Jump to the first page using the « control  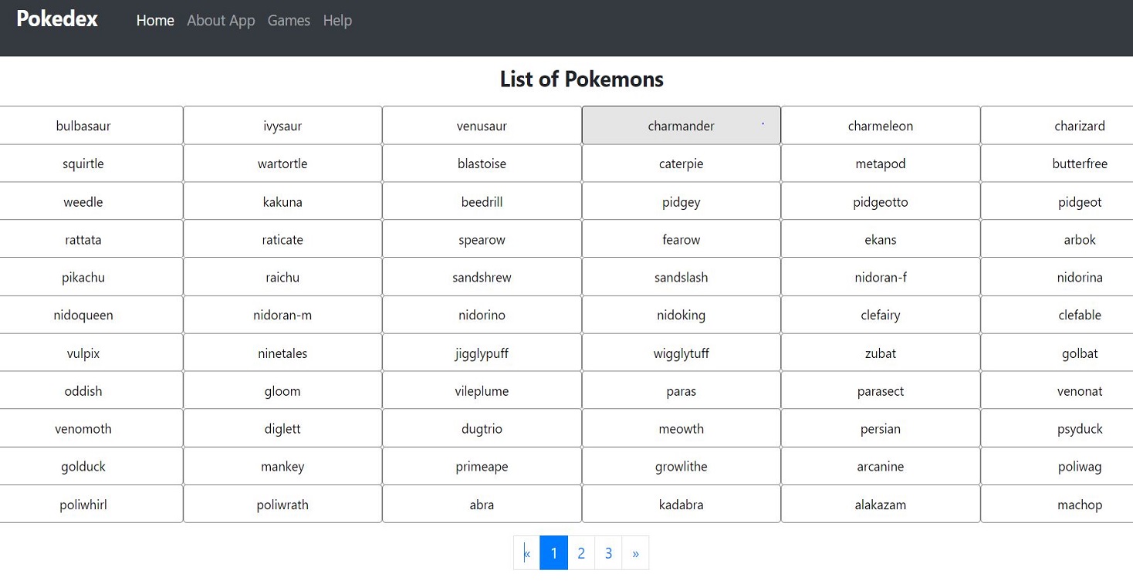coord(526,552)
